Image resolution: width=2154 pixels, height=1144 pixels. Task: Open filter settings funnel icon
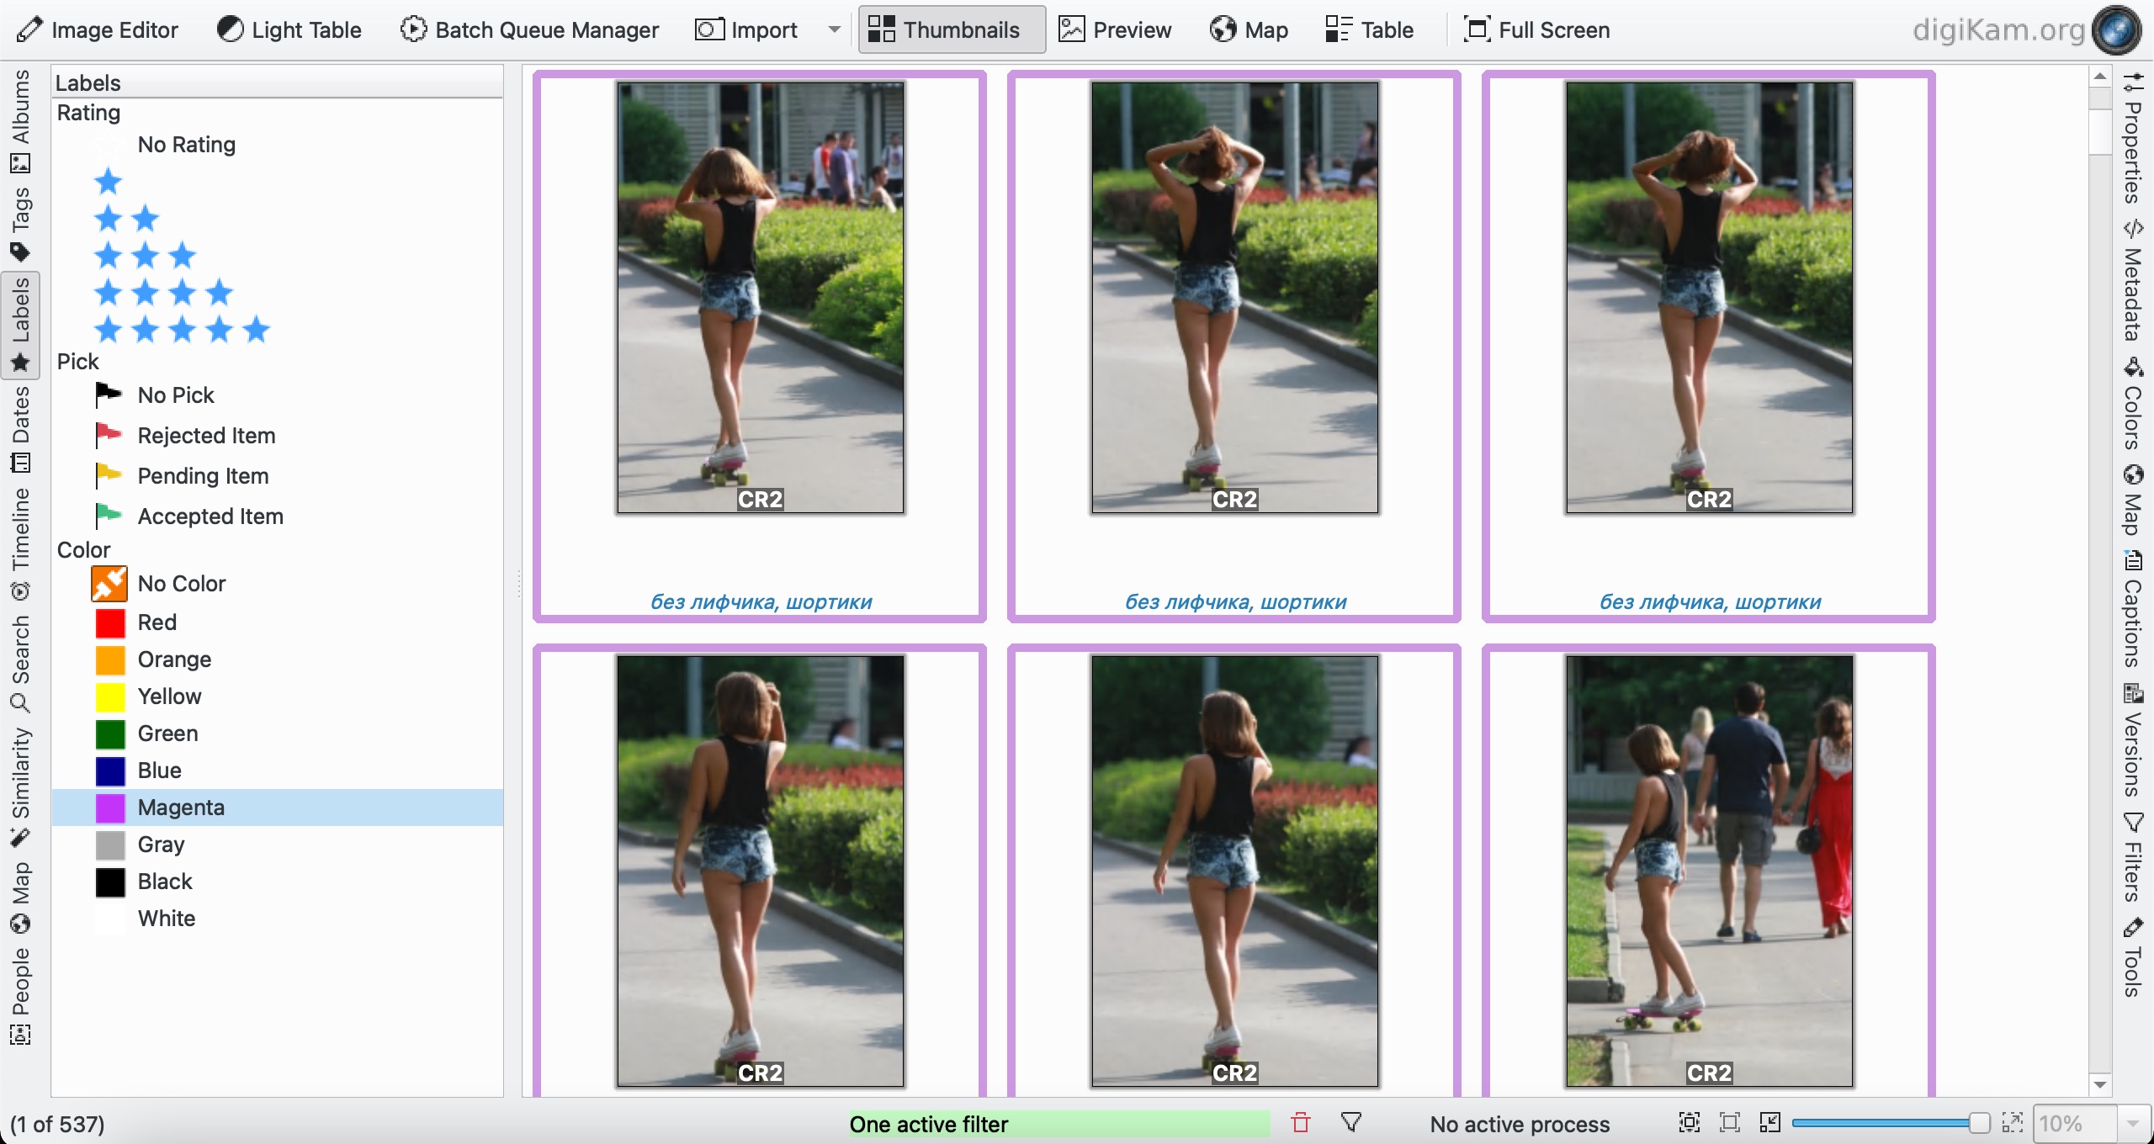1351,1123
